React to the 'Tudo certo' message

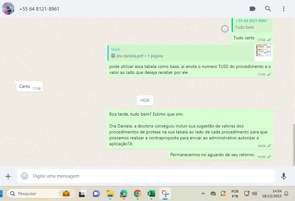point(225,29)
